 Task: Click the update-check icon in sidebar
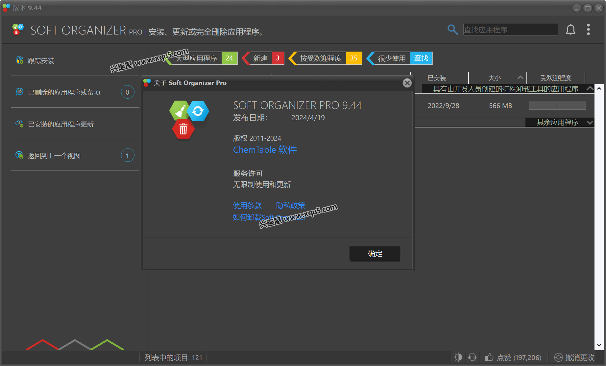(19, 124)
